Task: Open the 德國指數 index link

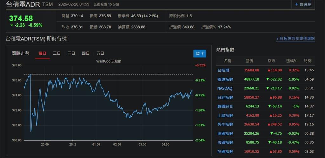Action: [x=225, y=133]
